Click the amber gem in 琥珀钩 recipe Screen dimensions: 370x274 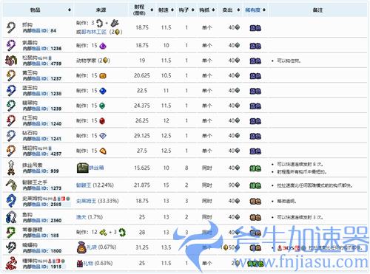click(103, 151)
